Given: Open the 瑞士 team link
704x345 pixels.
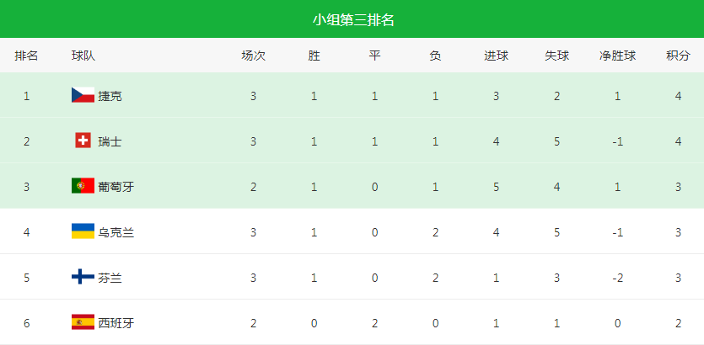Looking at the screenshot, I should tap(110, 141).
